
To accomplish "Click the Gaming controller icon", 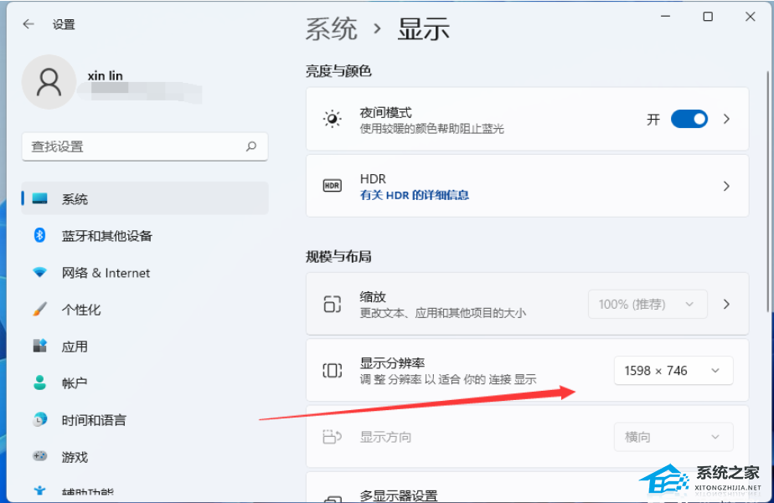I will 39,456.
